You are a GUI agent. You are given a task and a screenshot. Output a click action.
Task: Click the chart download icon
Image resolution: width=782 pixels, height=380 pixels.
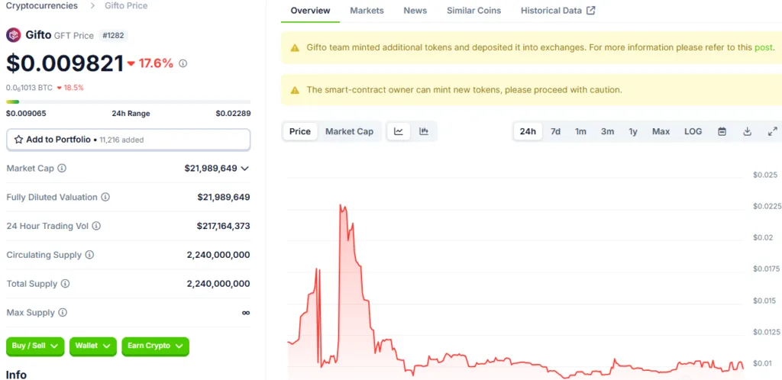(x=747, y=131)
